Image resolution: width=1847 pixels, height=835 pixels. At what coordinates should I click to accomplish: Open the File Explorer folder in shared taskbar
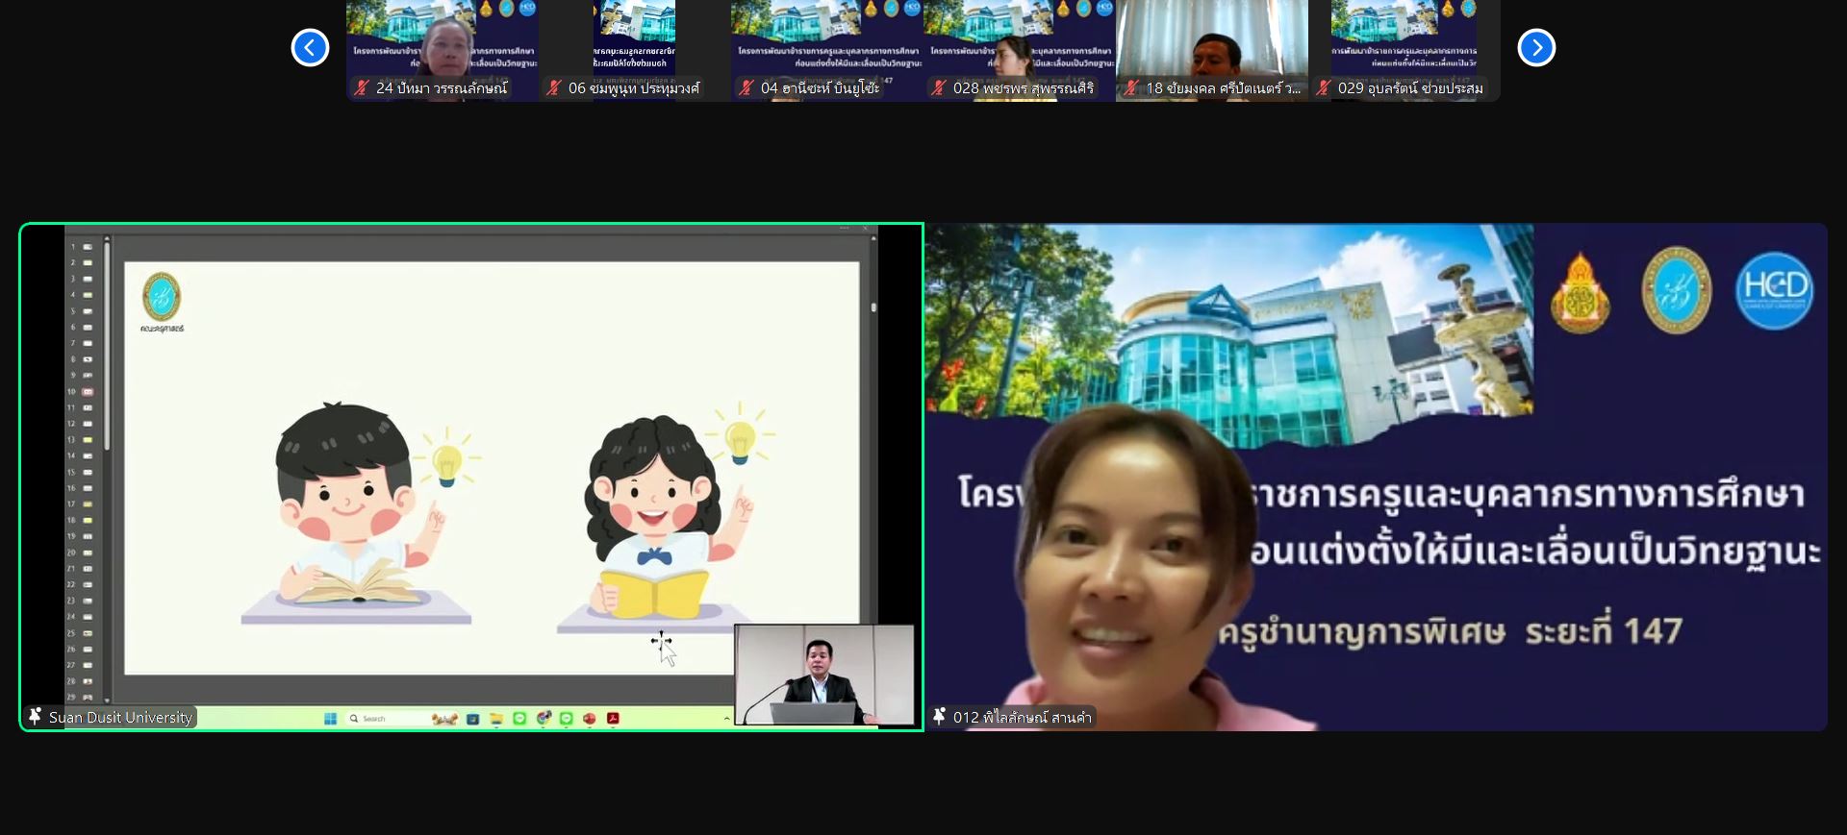pos(496,719)
